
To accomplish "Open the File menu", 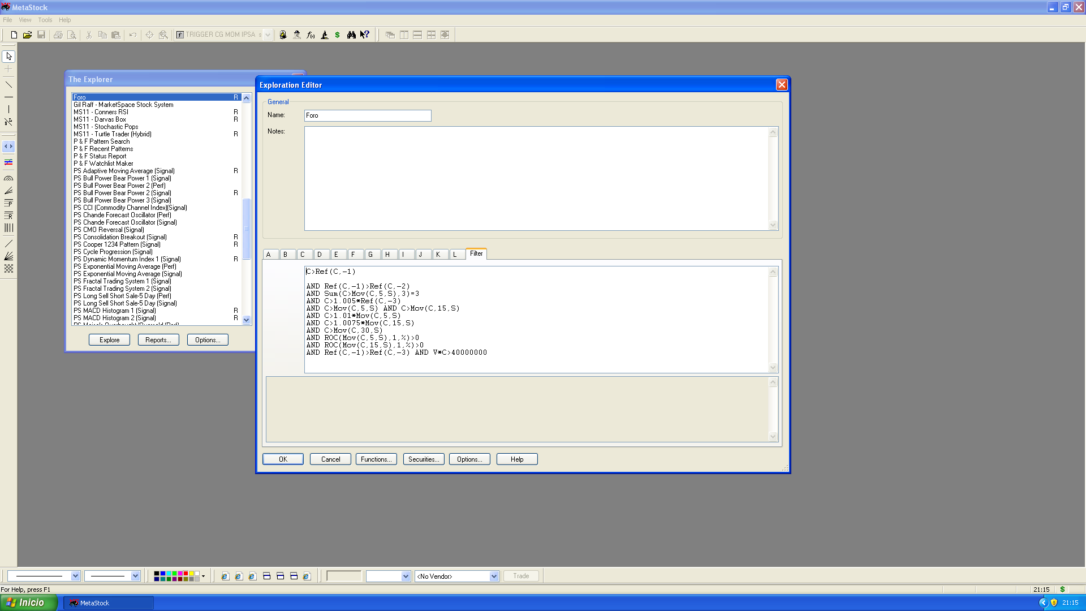I will [x=7, y=20].
